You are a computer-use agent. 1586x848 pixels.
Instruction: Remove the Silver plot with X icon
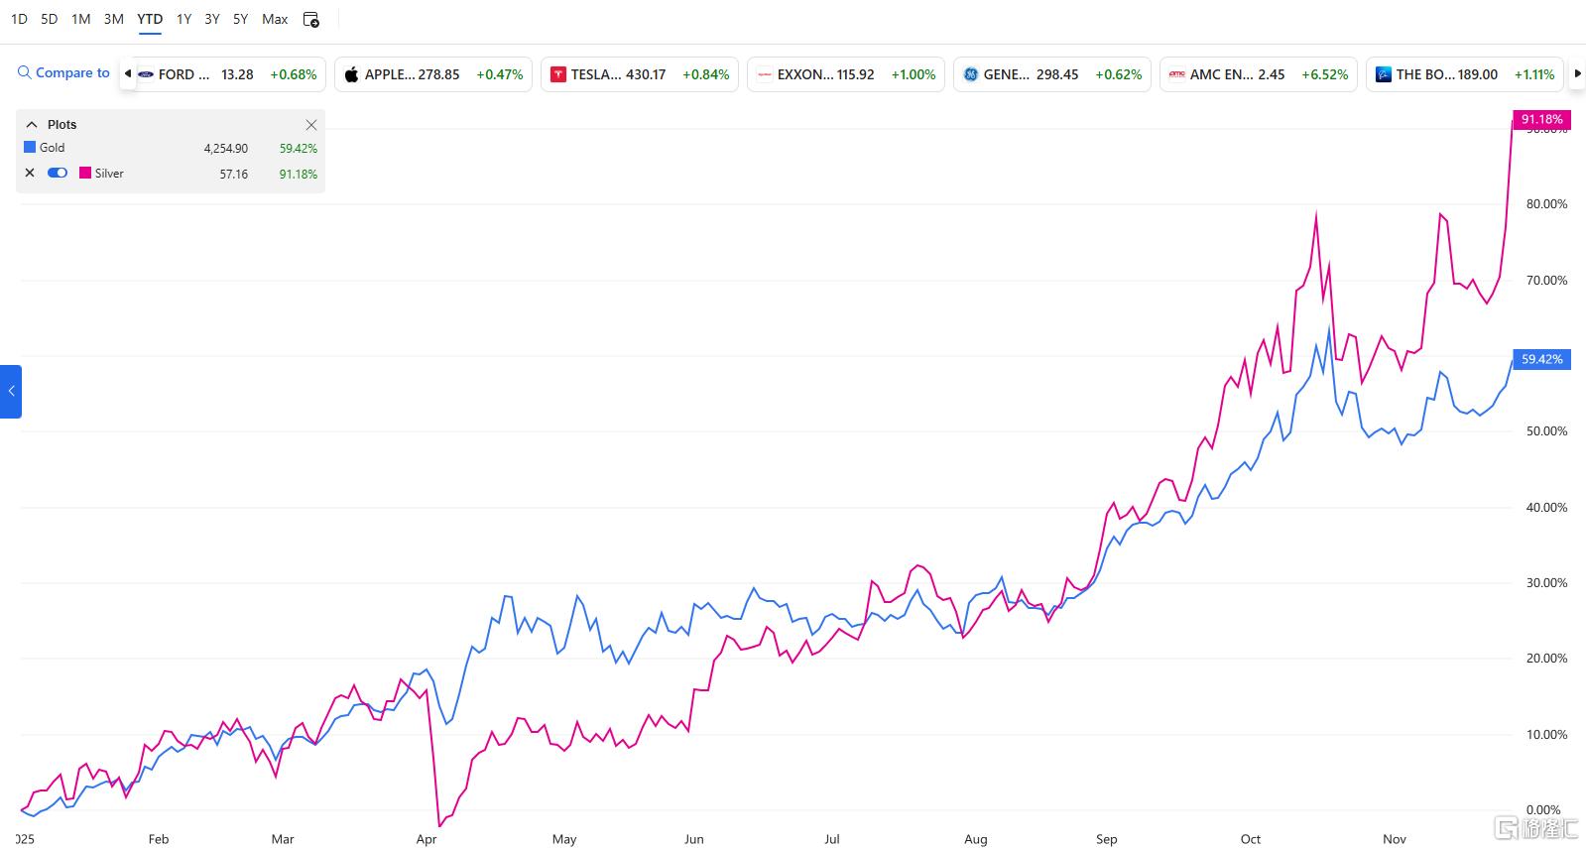tap(30, 173)
